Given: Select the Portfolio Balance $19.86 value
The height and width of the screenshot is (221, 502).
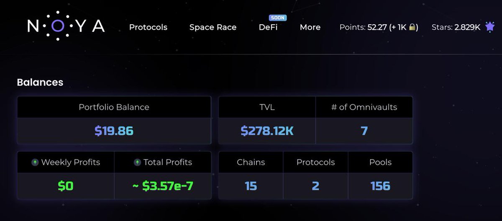Looking at the screenshot, I should 114,131.
